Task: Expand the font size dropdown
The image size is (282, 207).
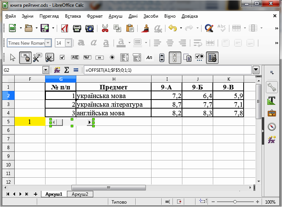Action: (x=68, y=43)
